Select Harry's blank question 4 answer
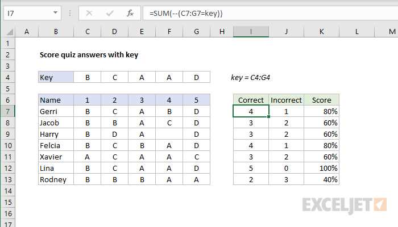 click(169, 134)
